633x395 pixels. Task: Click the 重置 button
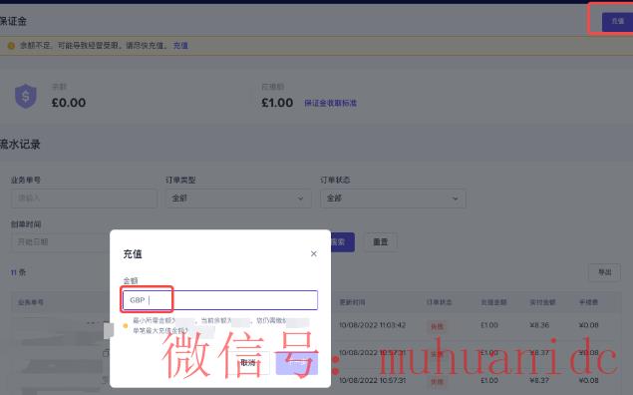point(380,242)
